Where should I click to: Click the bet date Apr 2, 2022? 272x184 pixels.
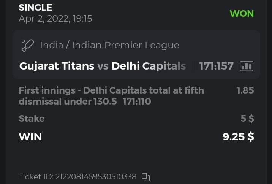pyautogui.click(x=55, y=19)
